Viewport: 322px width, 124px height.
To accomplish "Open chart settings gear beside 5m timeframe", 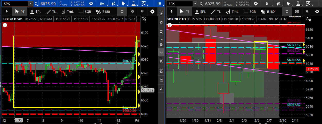I will point(91,4).
